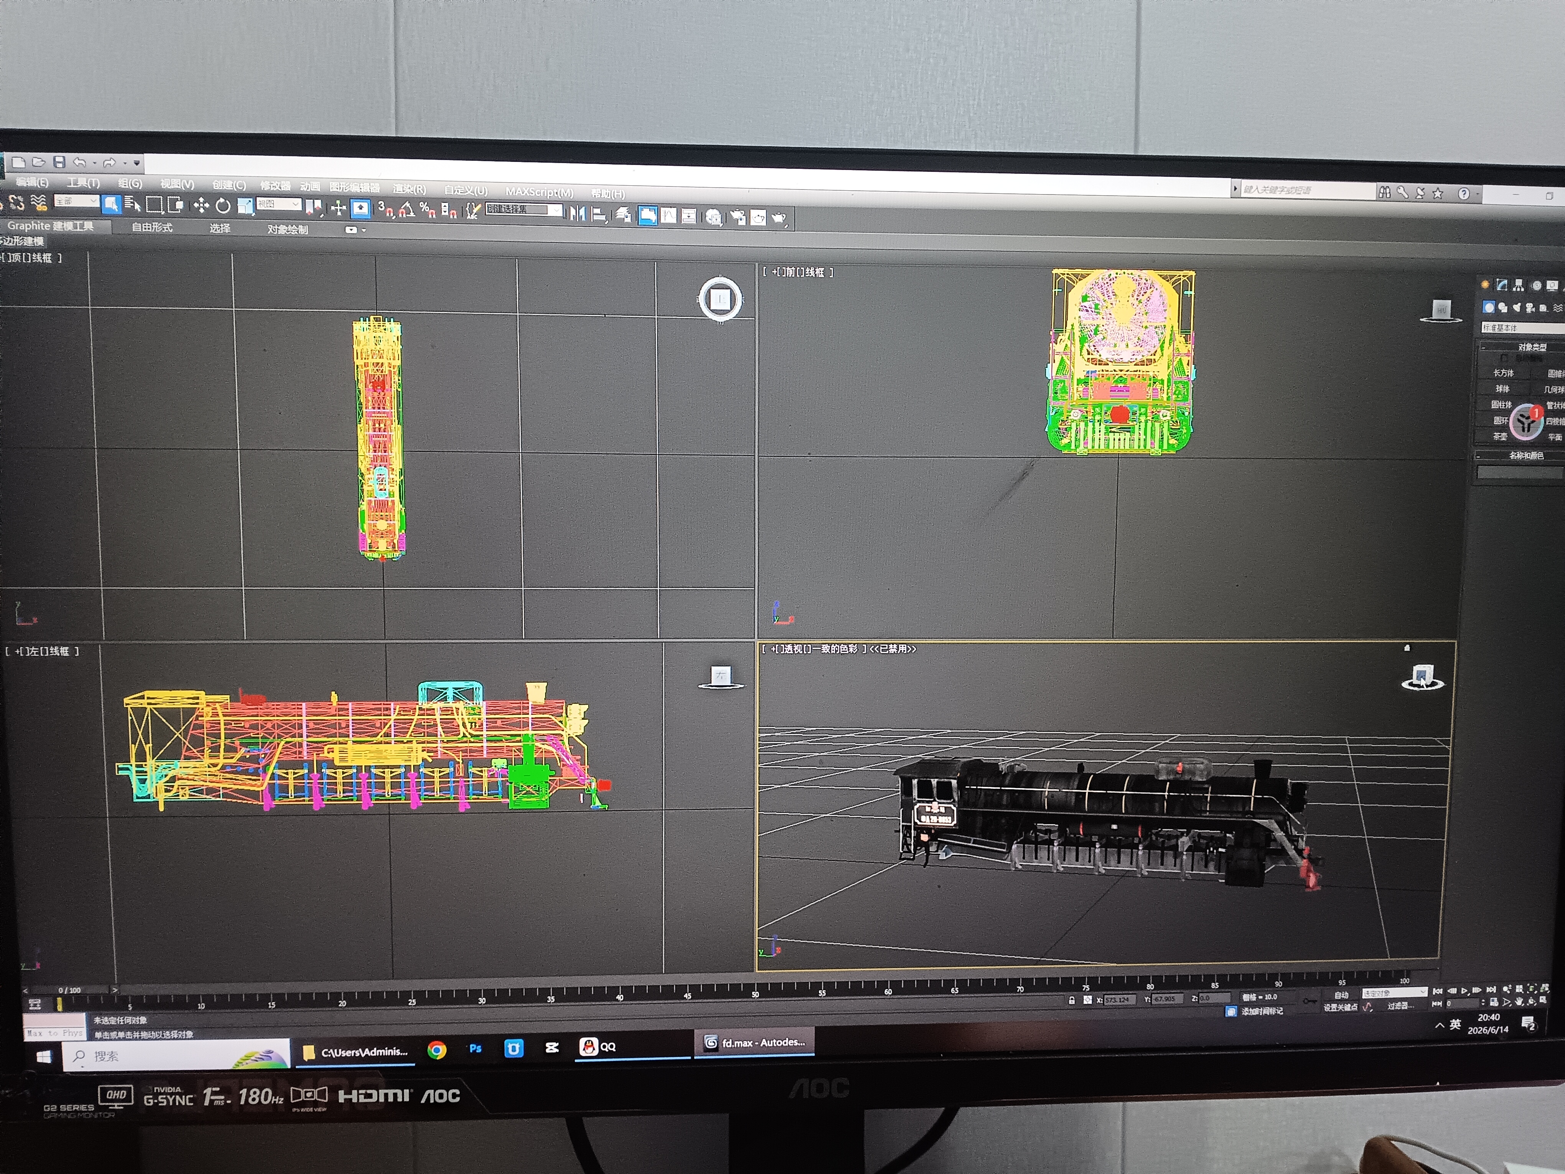Expand the Quick Access toolbar dropdown arrow
Viewport: 1565px width, 1174px height.
click(x=137, y=163)
